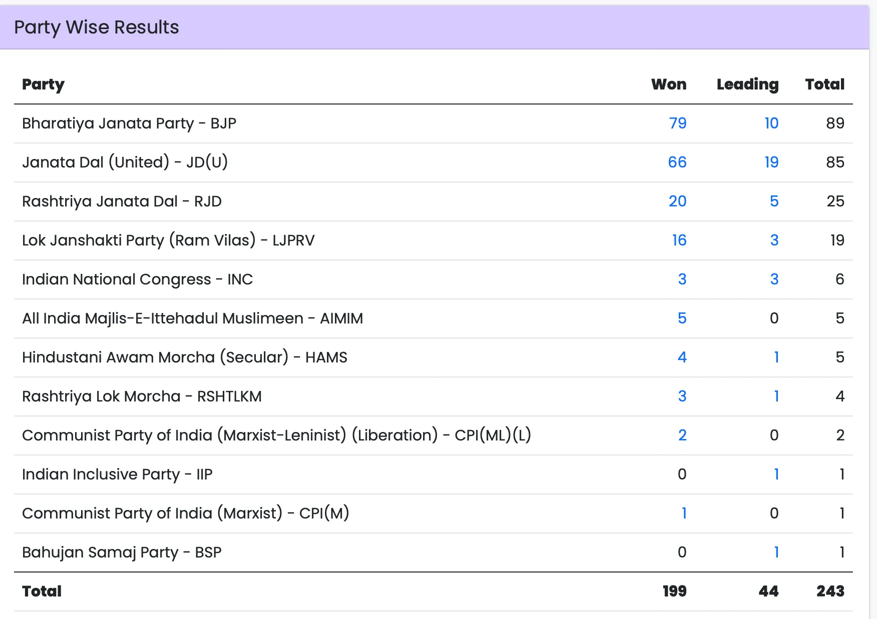Viewport: 877px width, 619px height.
Task: Select the Bharatiya Janata Party row
Action: click(130, 123)
